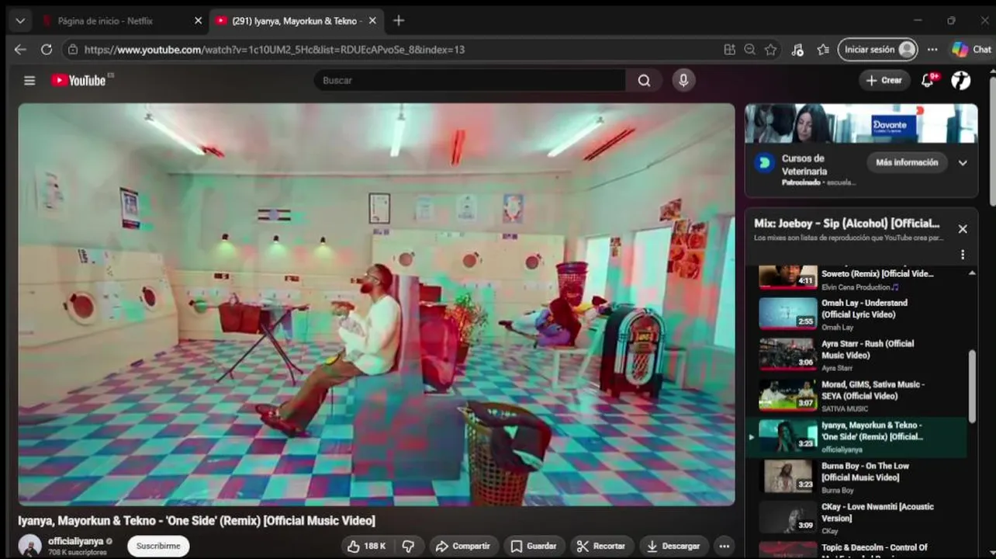Go back in the browser
The width and height of the screenshot is (996, 559).
tap(20, 49)
